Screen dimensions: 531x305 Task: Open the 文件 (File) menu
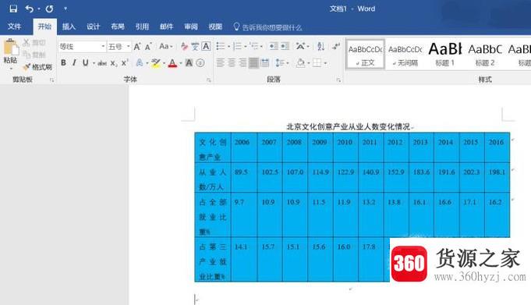(x=14, y=27)
